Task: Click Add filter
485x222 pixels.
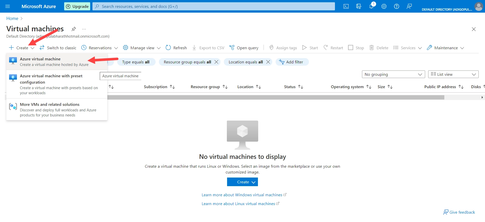Action: 292,62
